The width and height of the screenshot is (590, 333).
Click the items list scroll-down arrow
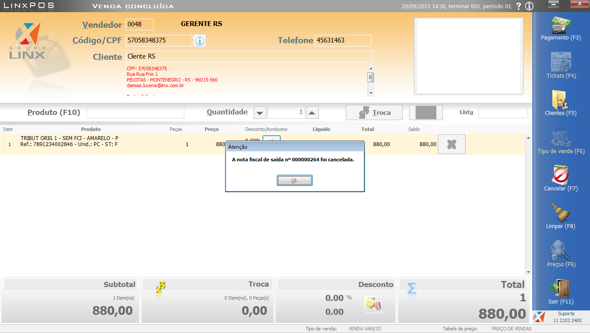click(x=528, y=272)
